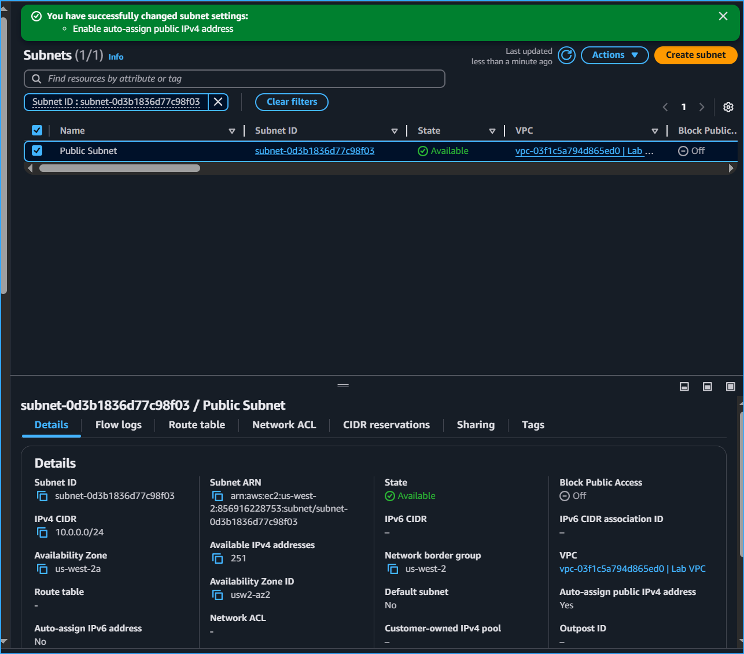Open the Name column filter
Viewport: 744px width, 654px height.
231,131
